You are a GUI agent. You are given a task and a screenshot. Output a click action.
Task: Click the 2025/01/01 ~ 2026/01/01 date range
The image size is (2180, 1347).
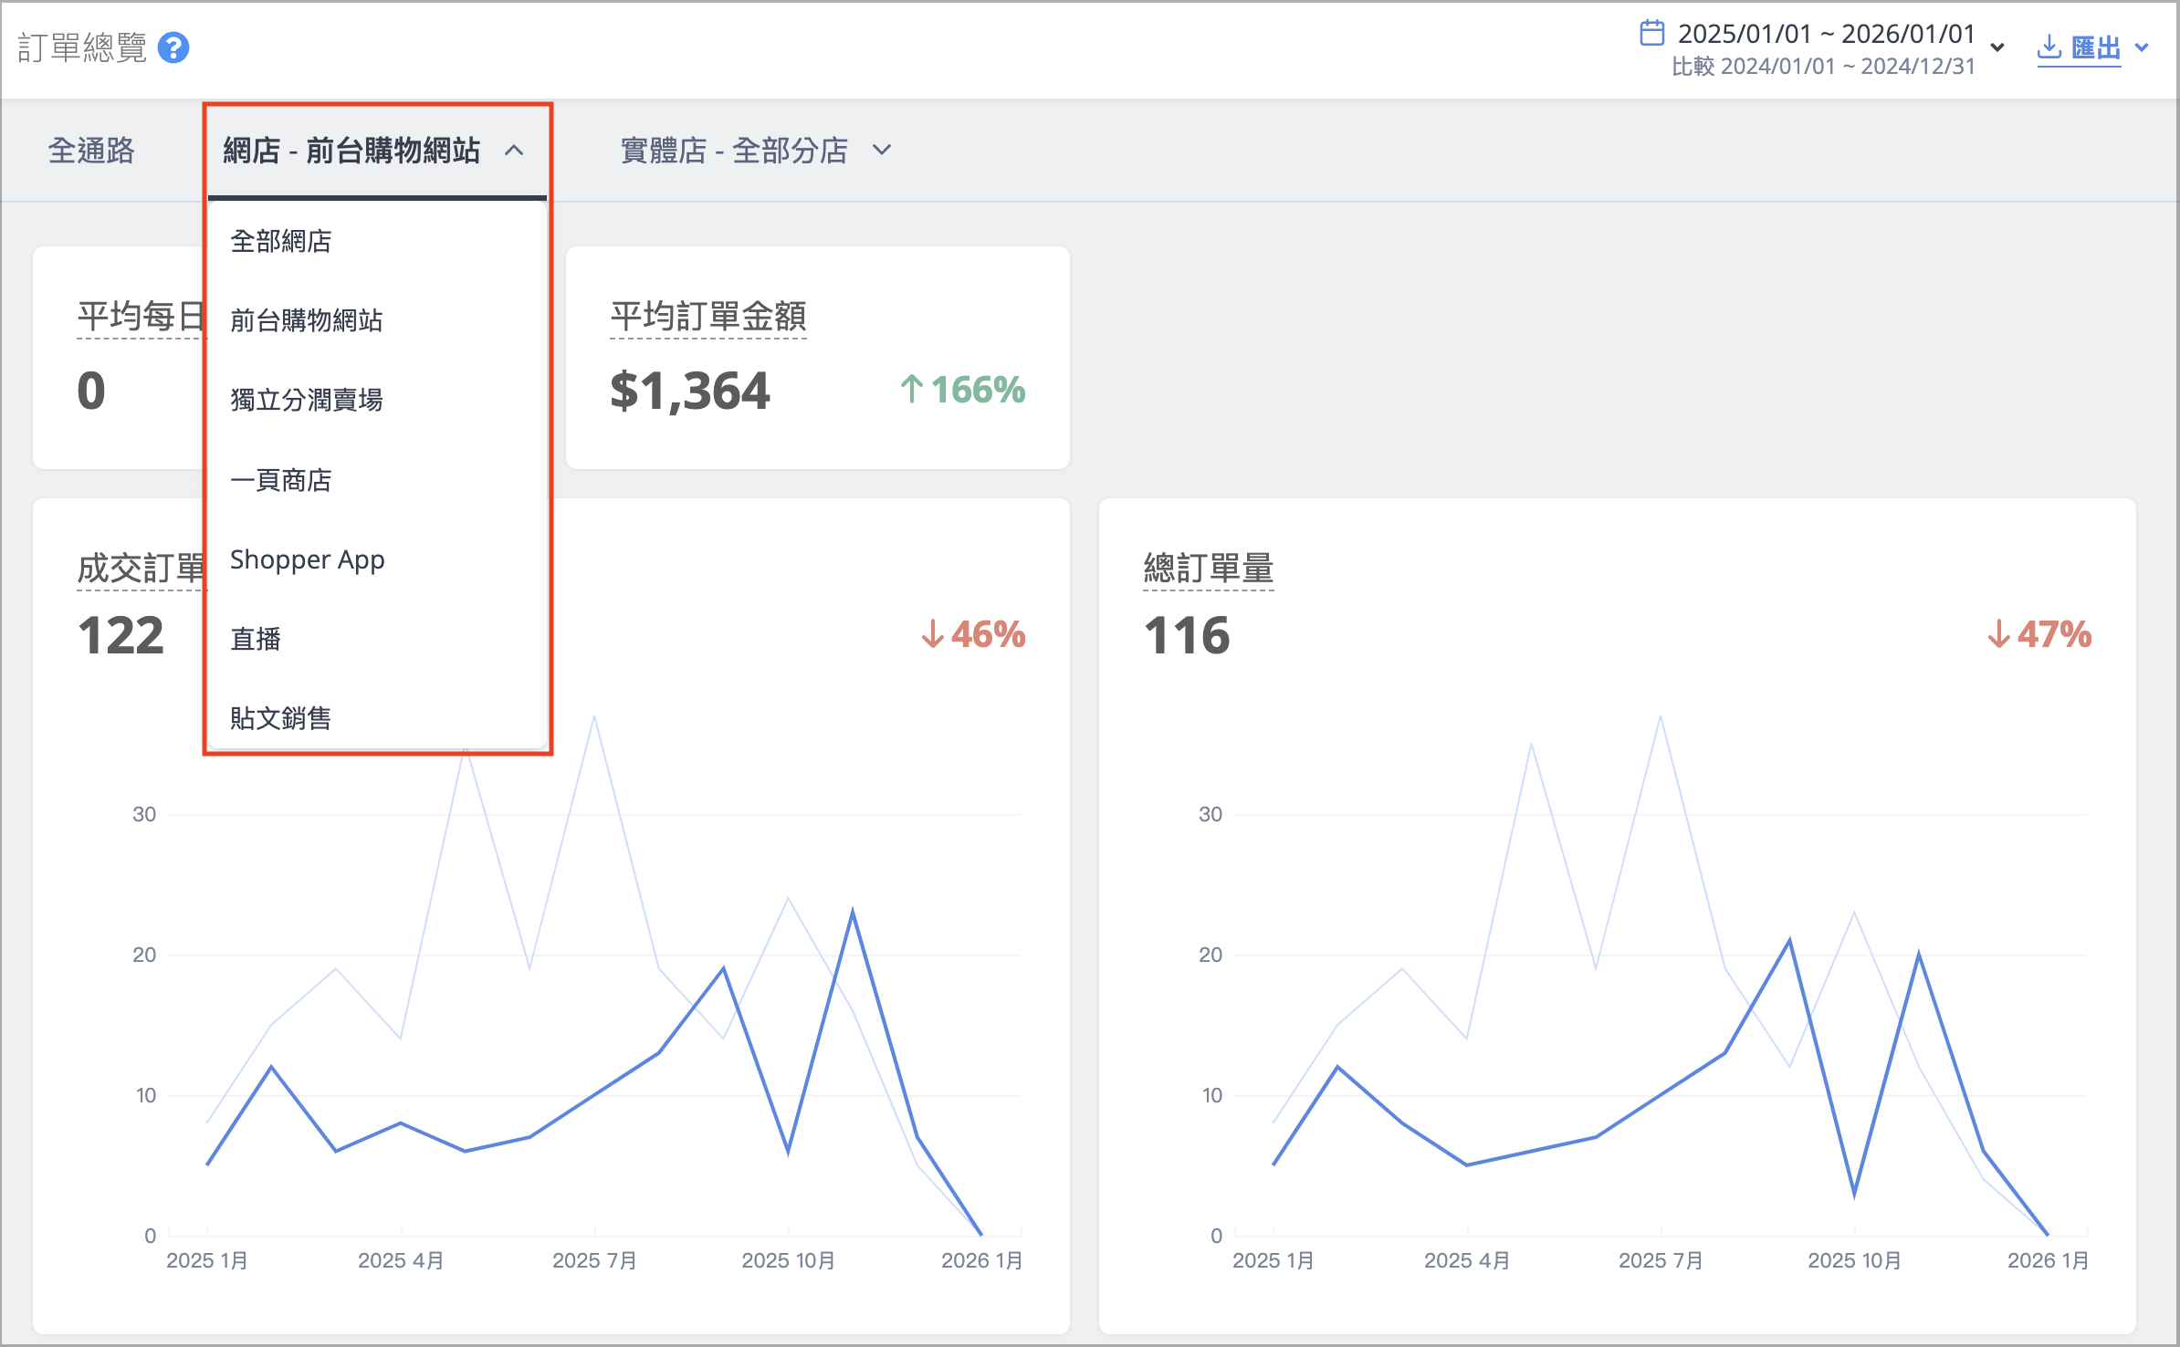(1826, 34)
